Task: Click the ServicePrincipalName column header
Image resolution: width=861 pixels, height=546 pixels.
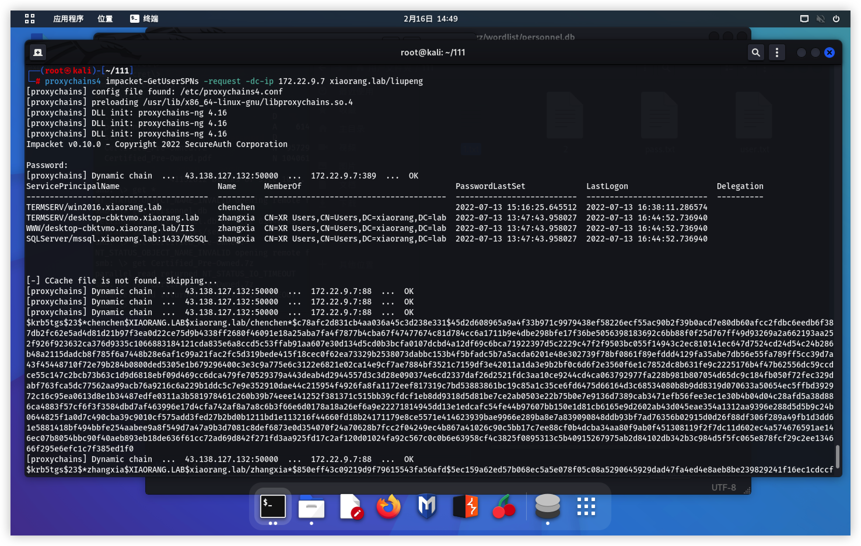Action: click(73, 186)
